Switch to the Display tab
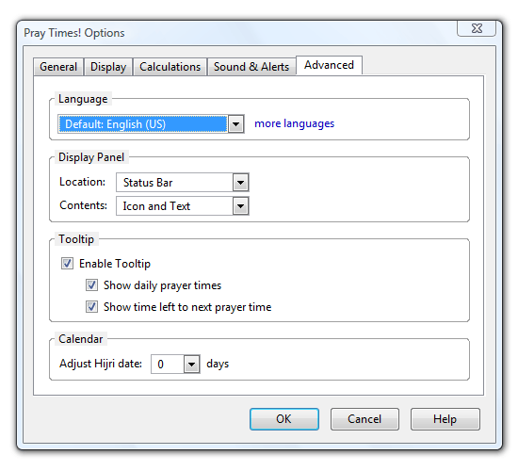518x471 pixels. (x=108, y=67)
